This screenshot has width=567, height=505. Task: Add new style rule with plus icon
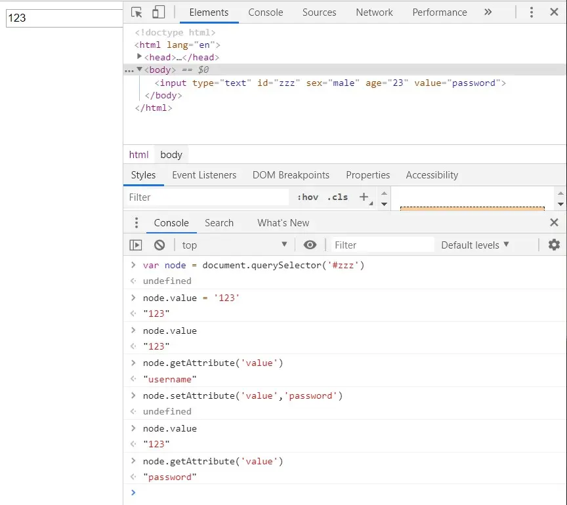pyautogui.click(x=364, y=197)
